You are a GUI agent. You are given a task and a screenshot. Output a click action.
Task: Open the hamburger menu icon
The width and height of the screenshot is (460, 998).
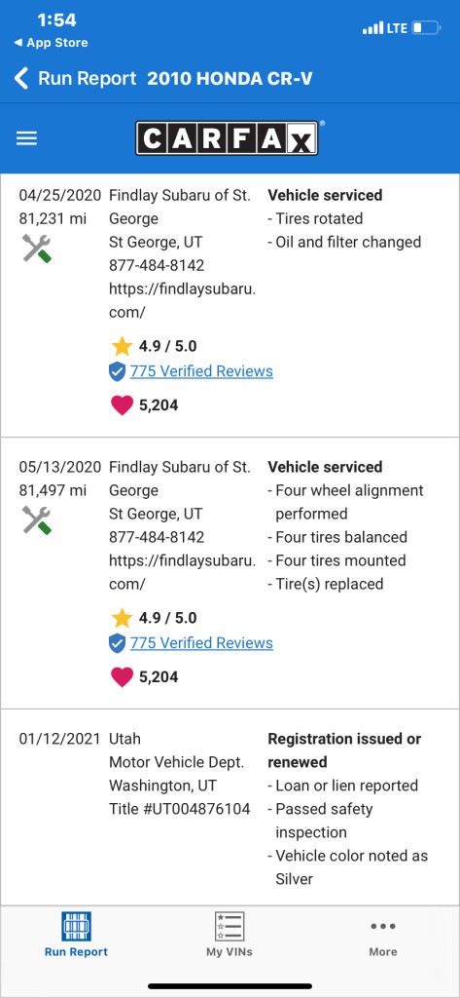click(x=26, y=138)
